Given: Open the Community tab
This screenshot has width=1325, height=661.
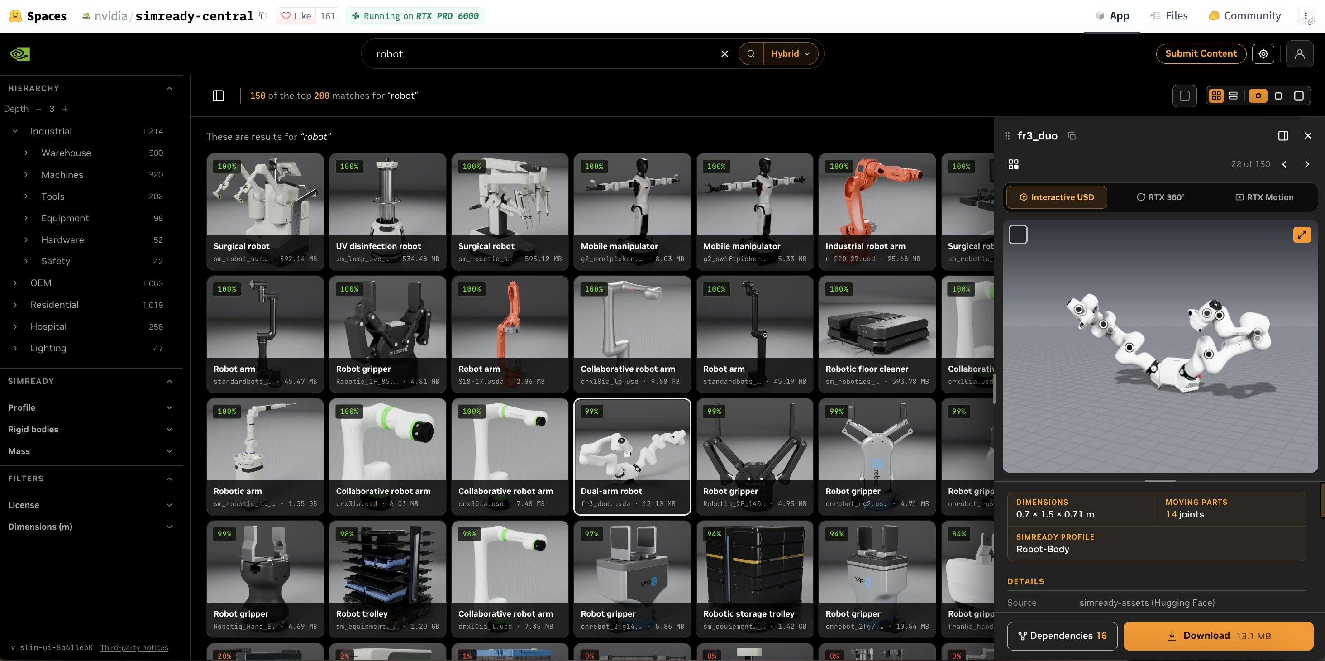Looking at the screenshot, I should 1245,16.
